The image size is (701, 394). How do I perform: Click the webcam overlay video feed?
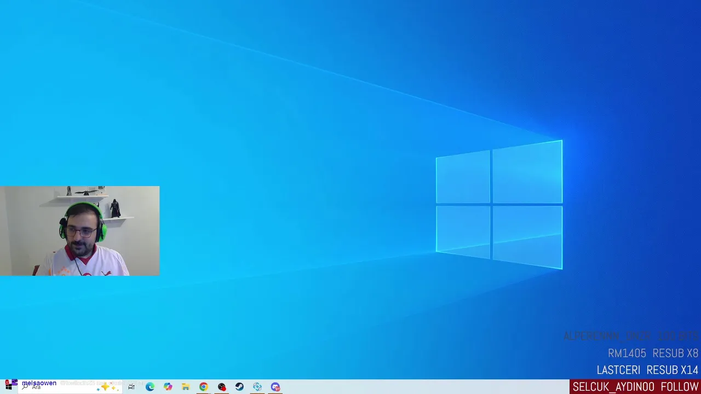pos(79,231)
